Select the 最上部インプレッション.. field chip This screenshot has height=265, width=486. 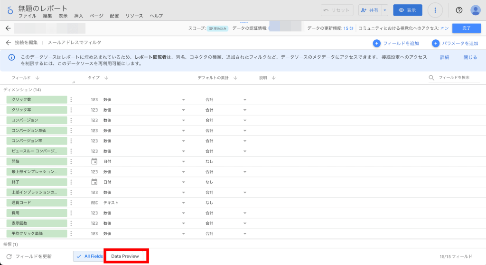pos(37,172)
